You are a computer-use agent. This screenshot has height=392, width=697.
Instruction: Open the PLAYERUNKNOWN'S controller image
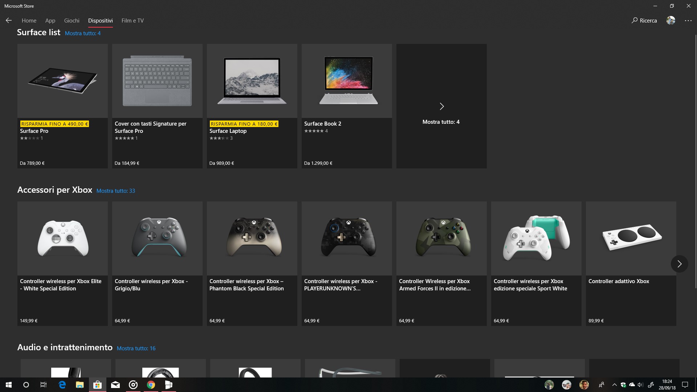347,238
